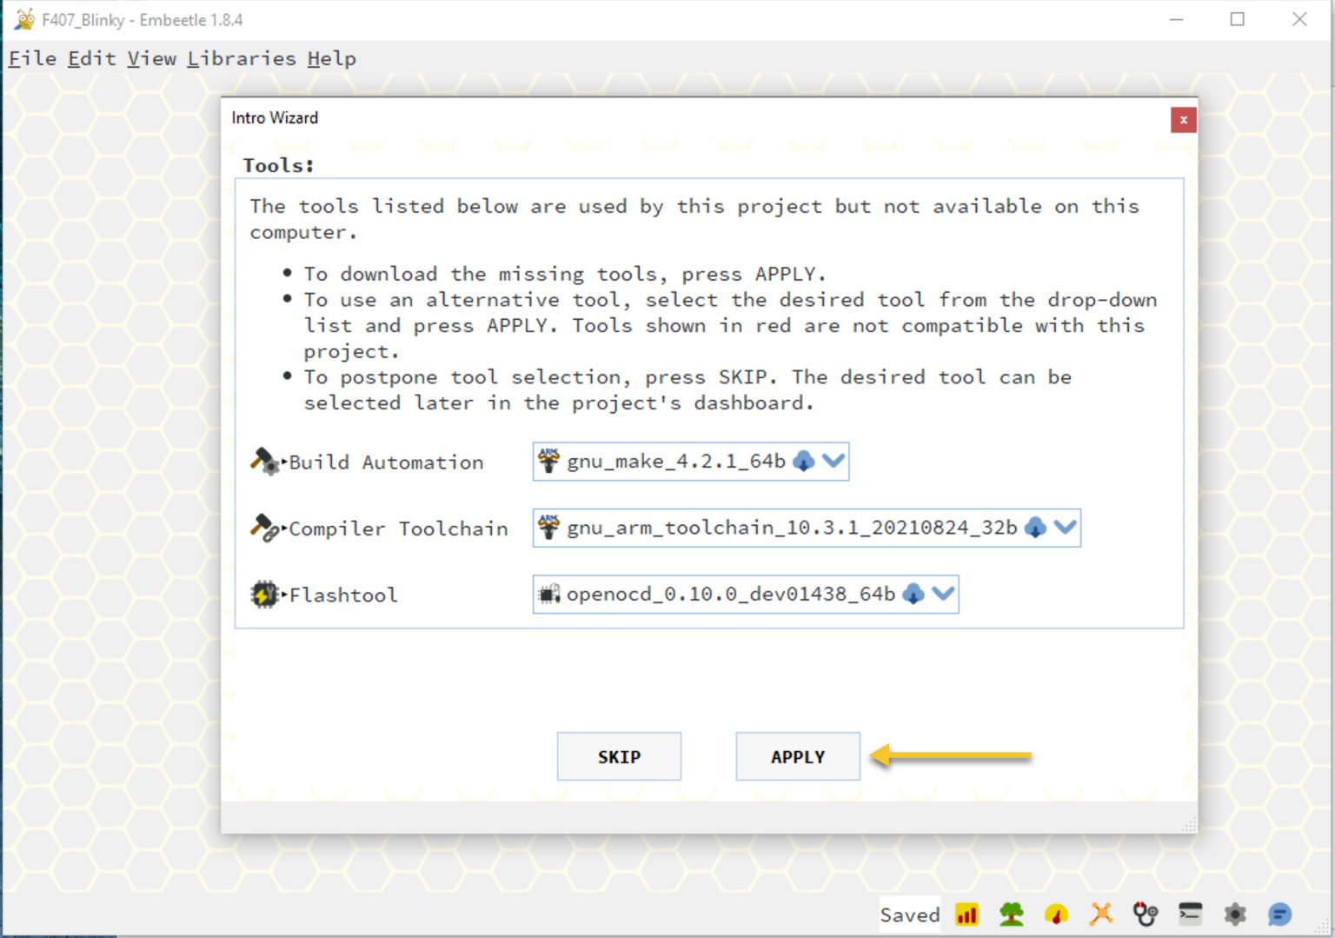The width and height of the screenshot is (1335, 938).
Task: Open the blue chat bubble icon
Action: point(1279,915)
